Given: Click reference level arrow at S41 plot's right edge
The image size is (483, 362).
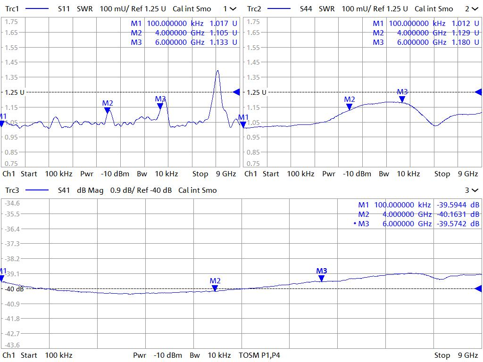Looking at the screenshot, I should tap(478, 288).
